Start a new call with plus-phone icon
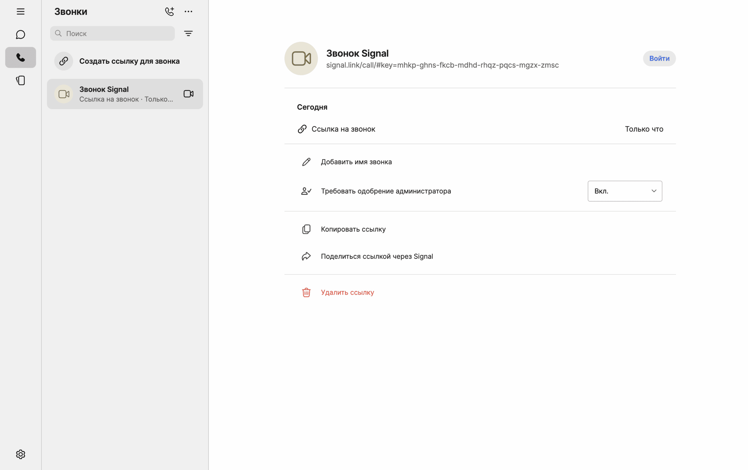The width and height of the screenshot is (748, 470). coord(169,11)
